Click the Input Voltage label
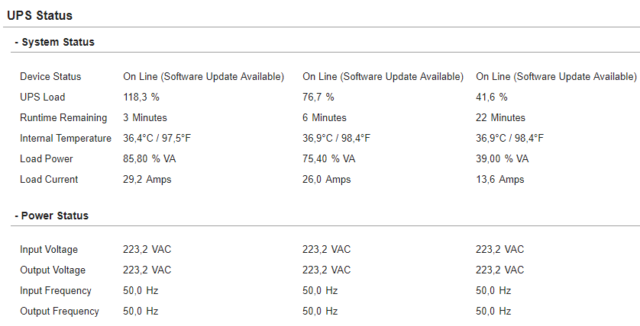 click(49, 249)
